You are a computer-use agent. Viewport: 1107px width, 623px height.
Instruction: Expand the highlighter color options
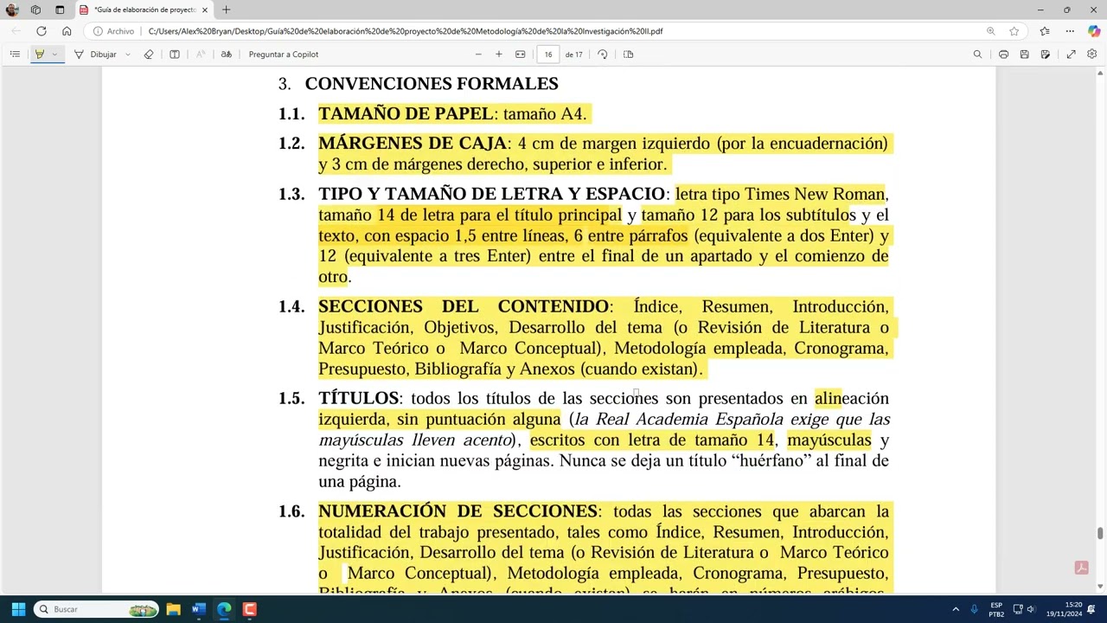pos(54,54)
